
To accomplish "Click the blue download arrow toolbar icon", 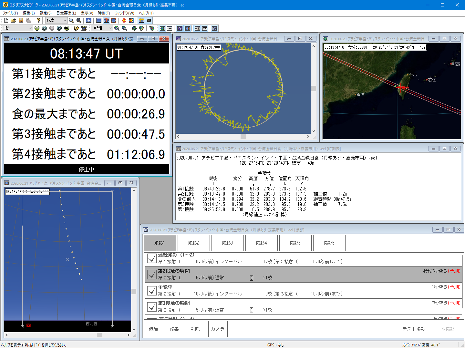I will click(x=88, y=20).
